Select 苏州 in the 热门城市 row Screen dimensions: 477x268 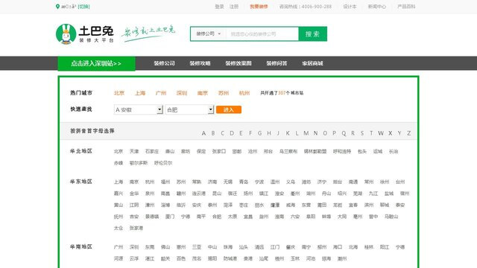pyautogui.click(x=224, y=93)
